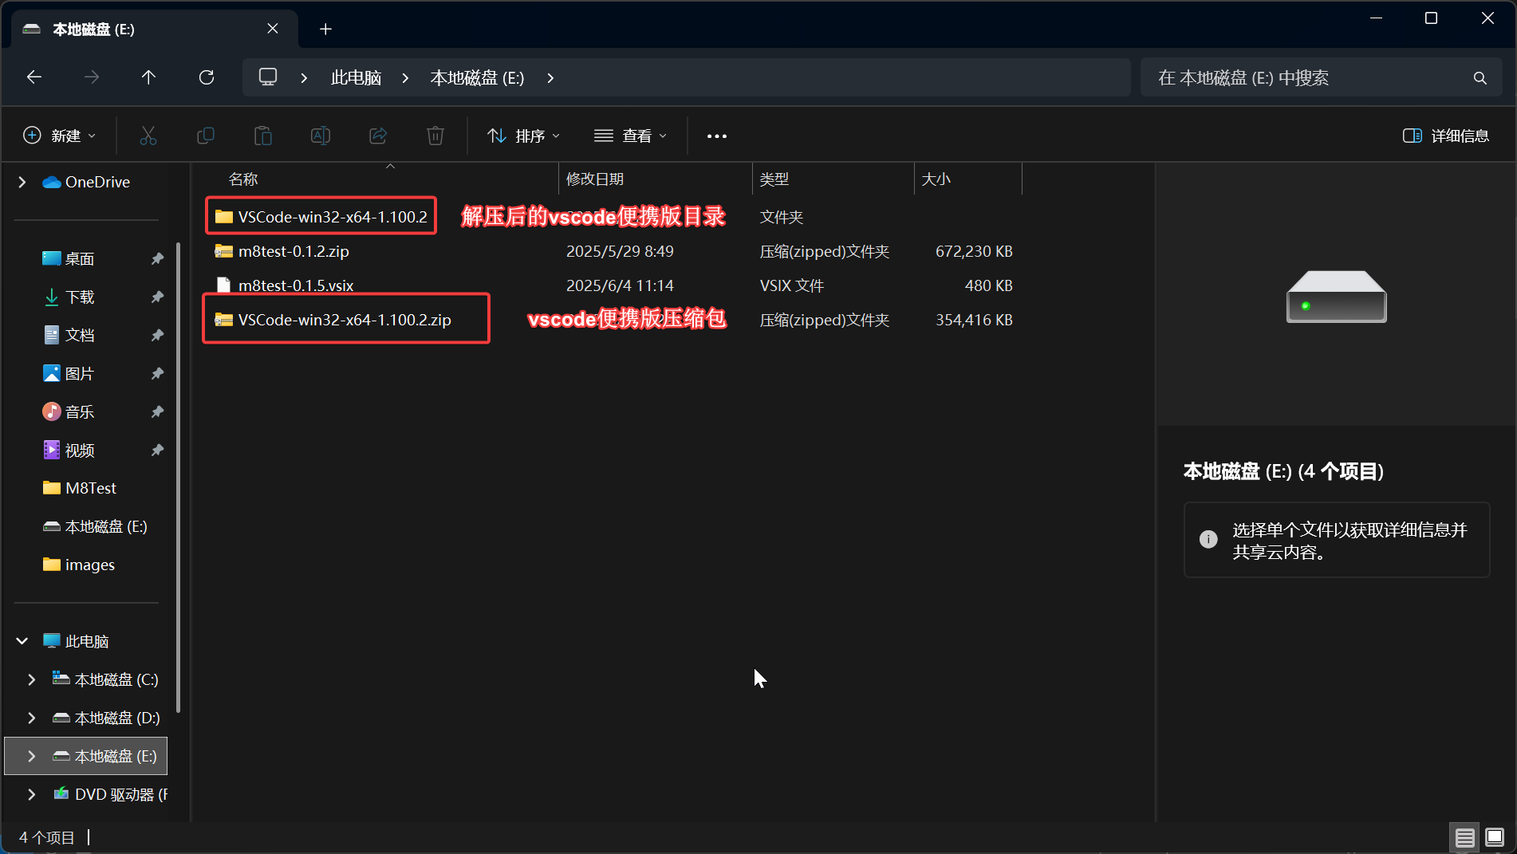Toggle the 详细信息 details pane
This screenshot has width=1517, height=854.
[1445, 136]
